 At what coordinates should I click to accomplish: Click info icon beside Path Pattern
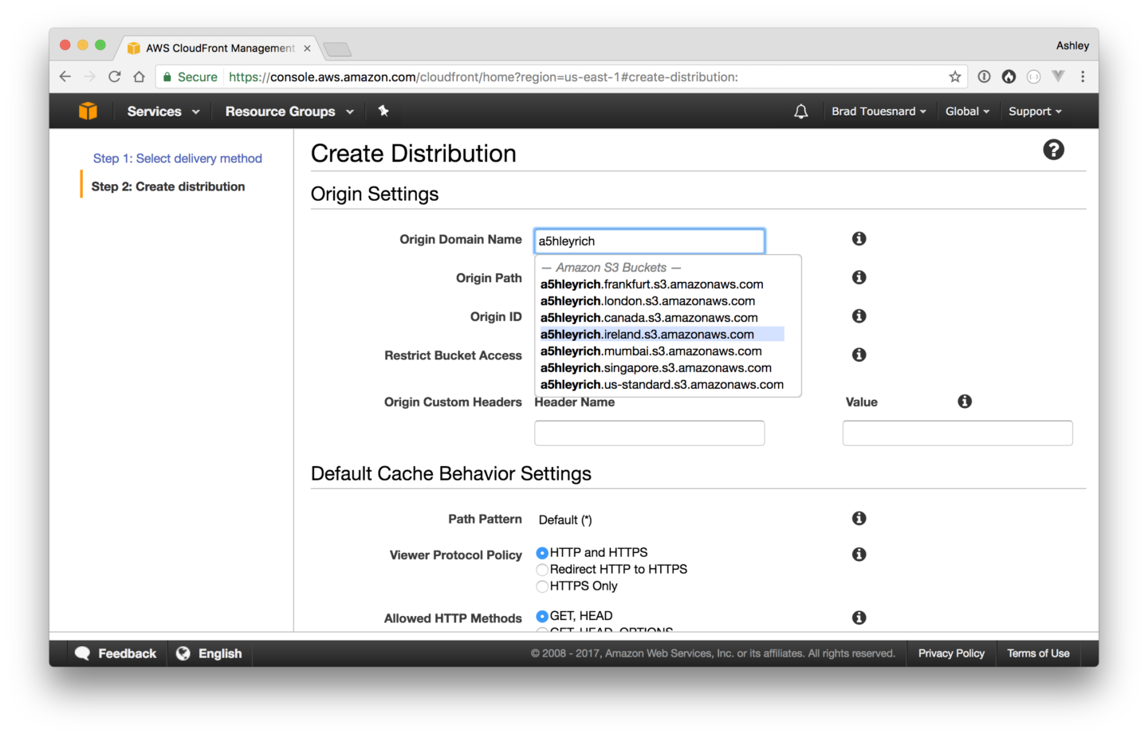(859, 519)
